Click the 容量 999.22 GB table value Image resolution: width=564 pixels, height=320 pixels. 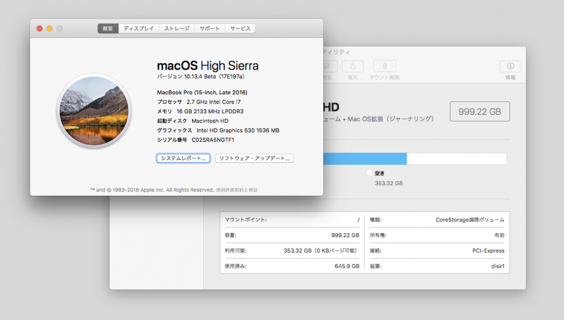[x=345, y=235]
